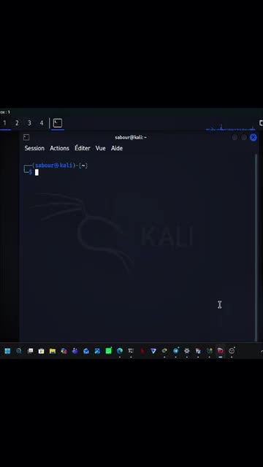The image size is (263, 467).
Task: Open the terminal app on Windows taskbar
Action: click(131, 351)
